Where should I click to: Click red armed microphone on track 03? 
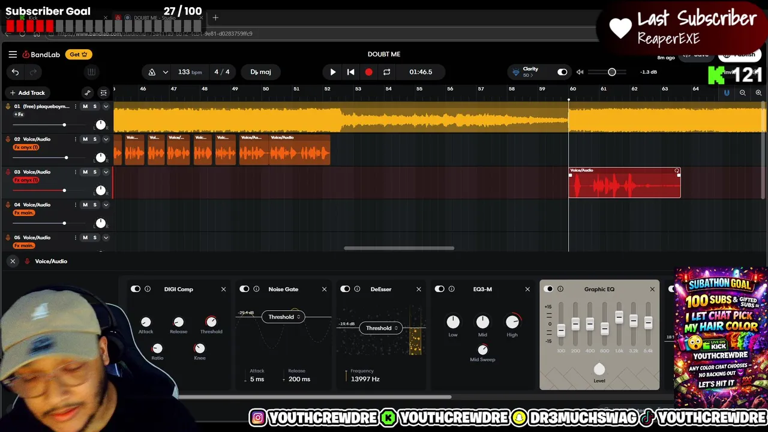pyautogui.click(x=8, y=172)
